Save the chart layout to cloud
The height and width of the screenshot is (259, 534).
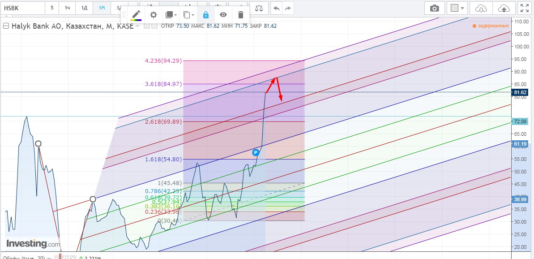pos(504,8)
